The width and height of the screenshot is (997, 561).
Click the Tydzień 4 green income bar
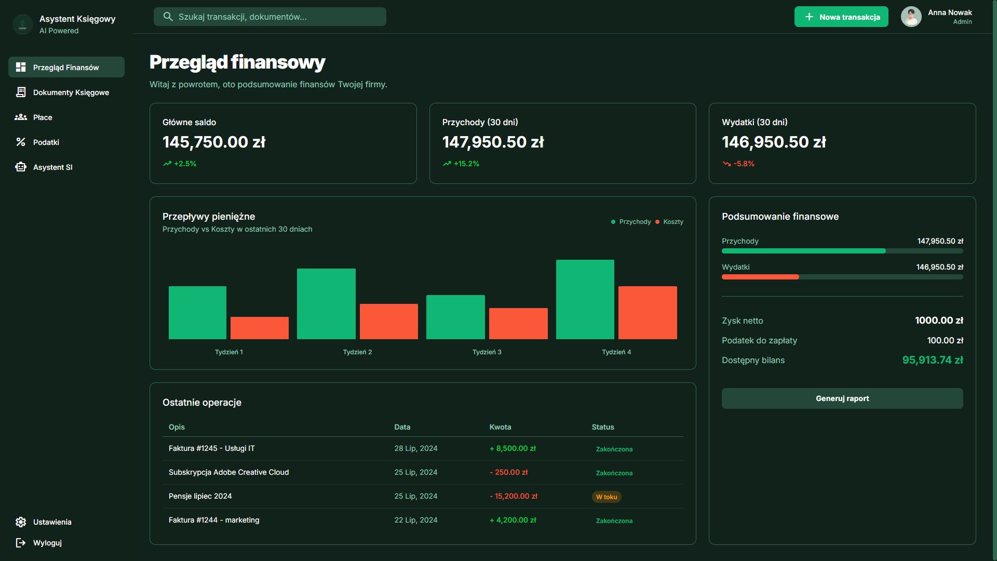[x=585, y=299]
